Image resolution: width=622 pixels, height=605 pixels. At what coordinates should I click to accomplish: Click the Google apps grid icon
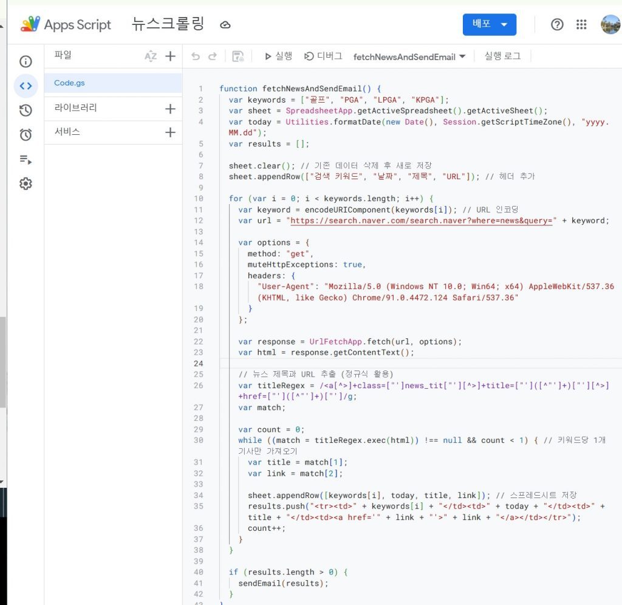[581, 24]
